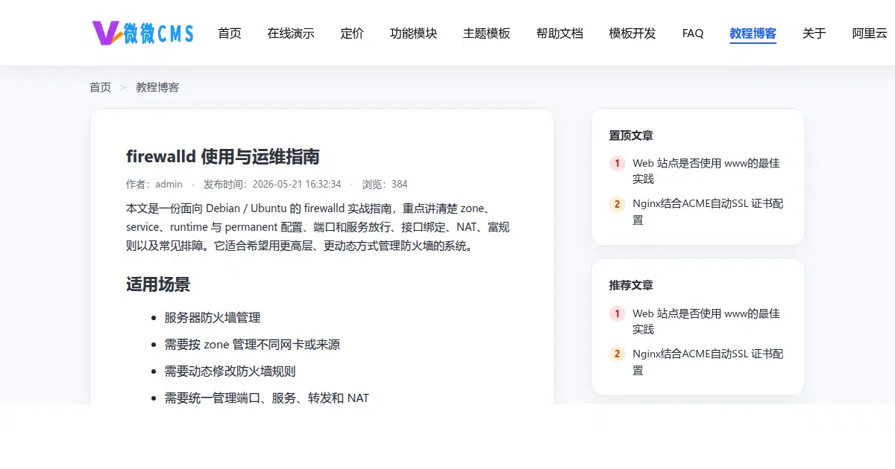This screenshot has width=895, height=469.
Task: Open the 关于 page
Action: (814, 33)
